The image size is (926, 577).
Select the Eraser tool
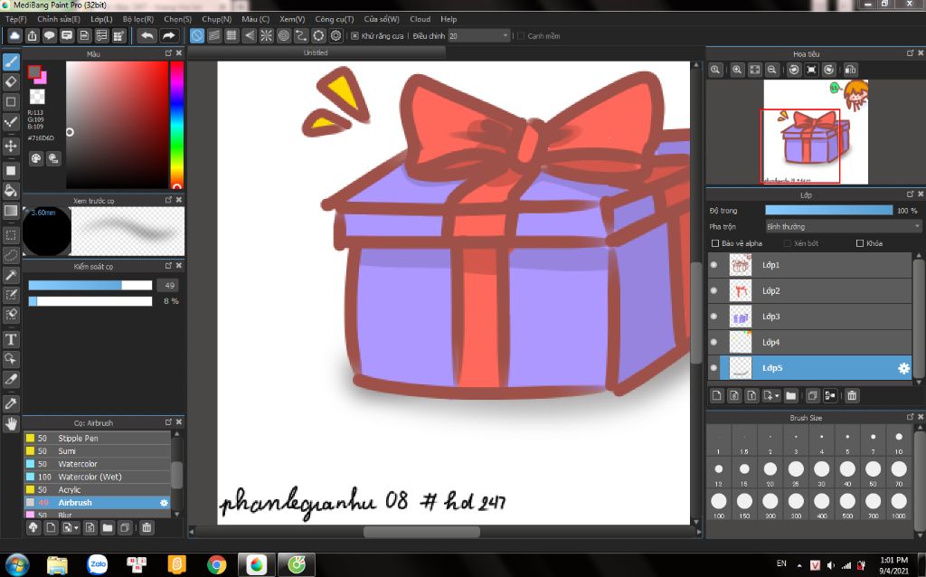(11, 81)
